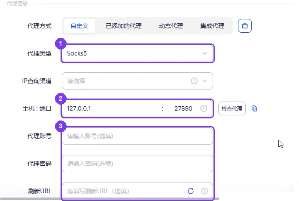The height and width of the screenshot is (201, 299).
Task: Click the 代理密码 label text
Action: (40, 164)
